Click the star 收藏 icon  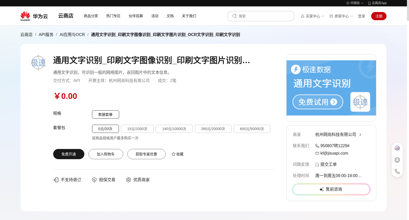click(174, 154)
